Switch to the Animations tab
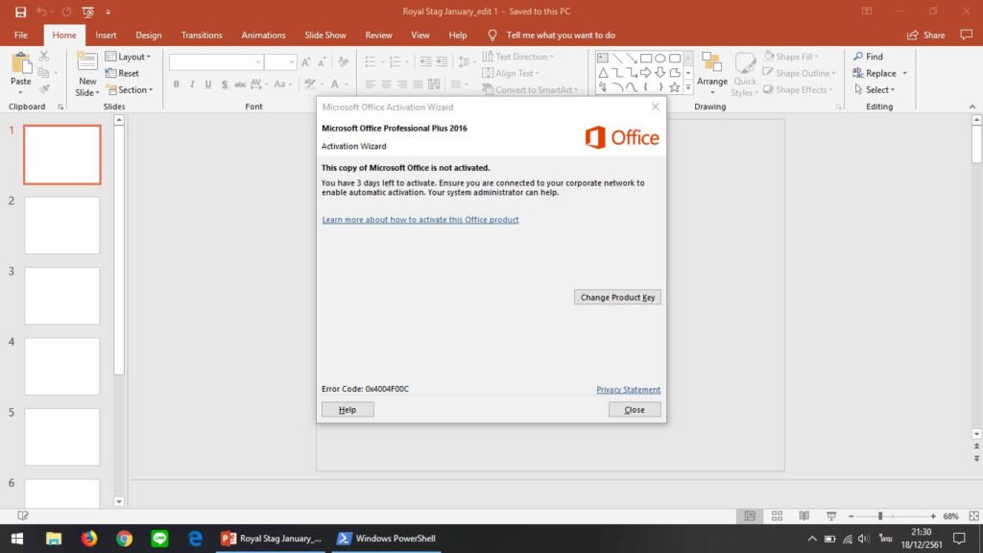This screenshot has width=983, height=553. 263,36
